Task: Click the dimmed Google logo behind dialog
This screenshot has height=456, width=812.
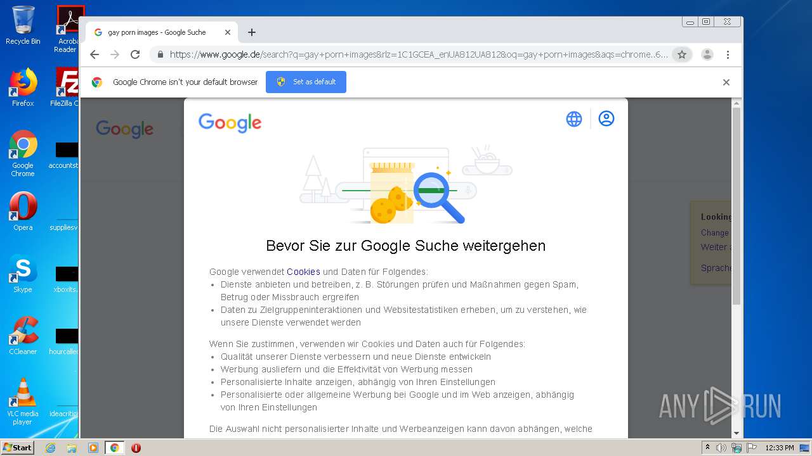Action: [124, 129]
